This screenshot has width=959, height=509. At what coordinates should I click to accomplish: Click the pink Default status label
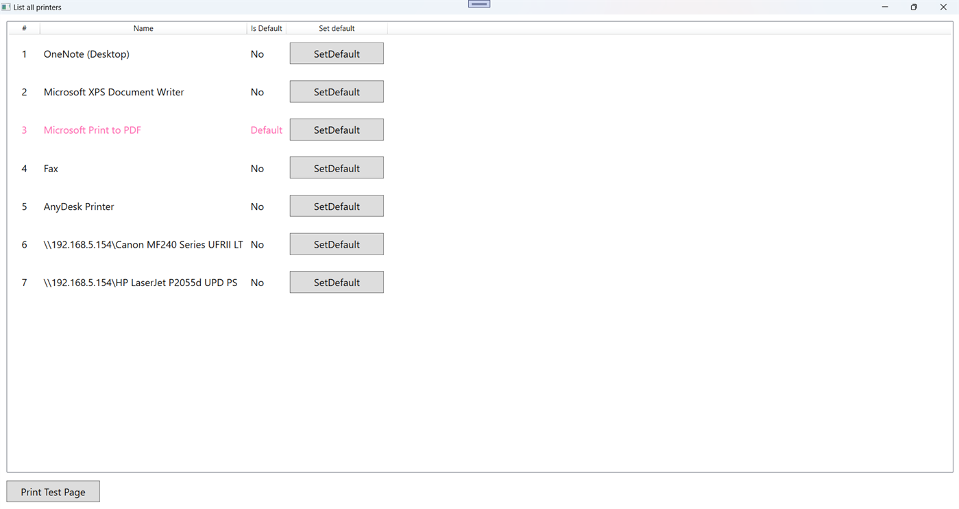[267, 130]
